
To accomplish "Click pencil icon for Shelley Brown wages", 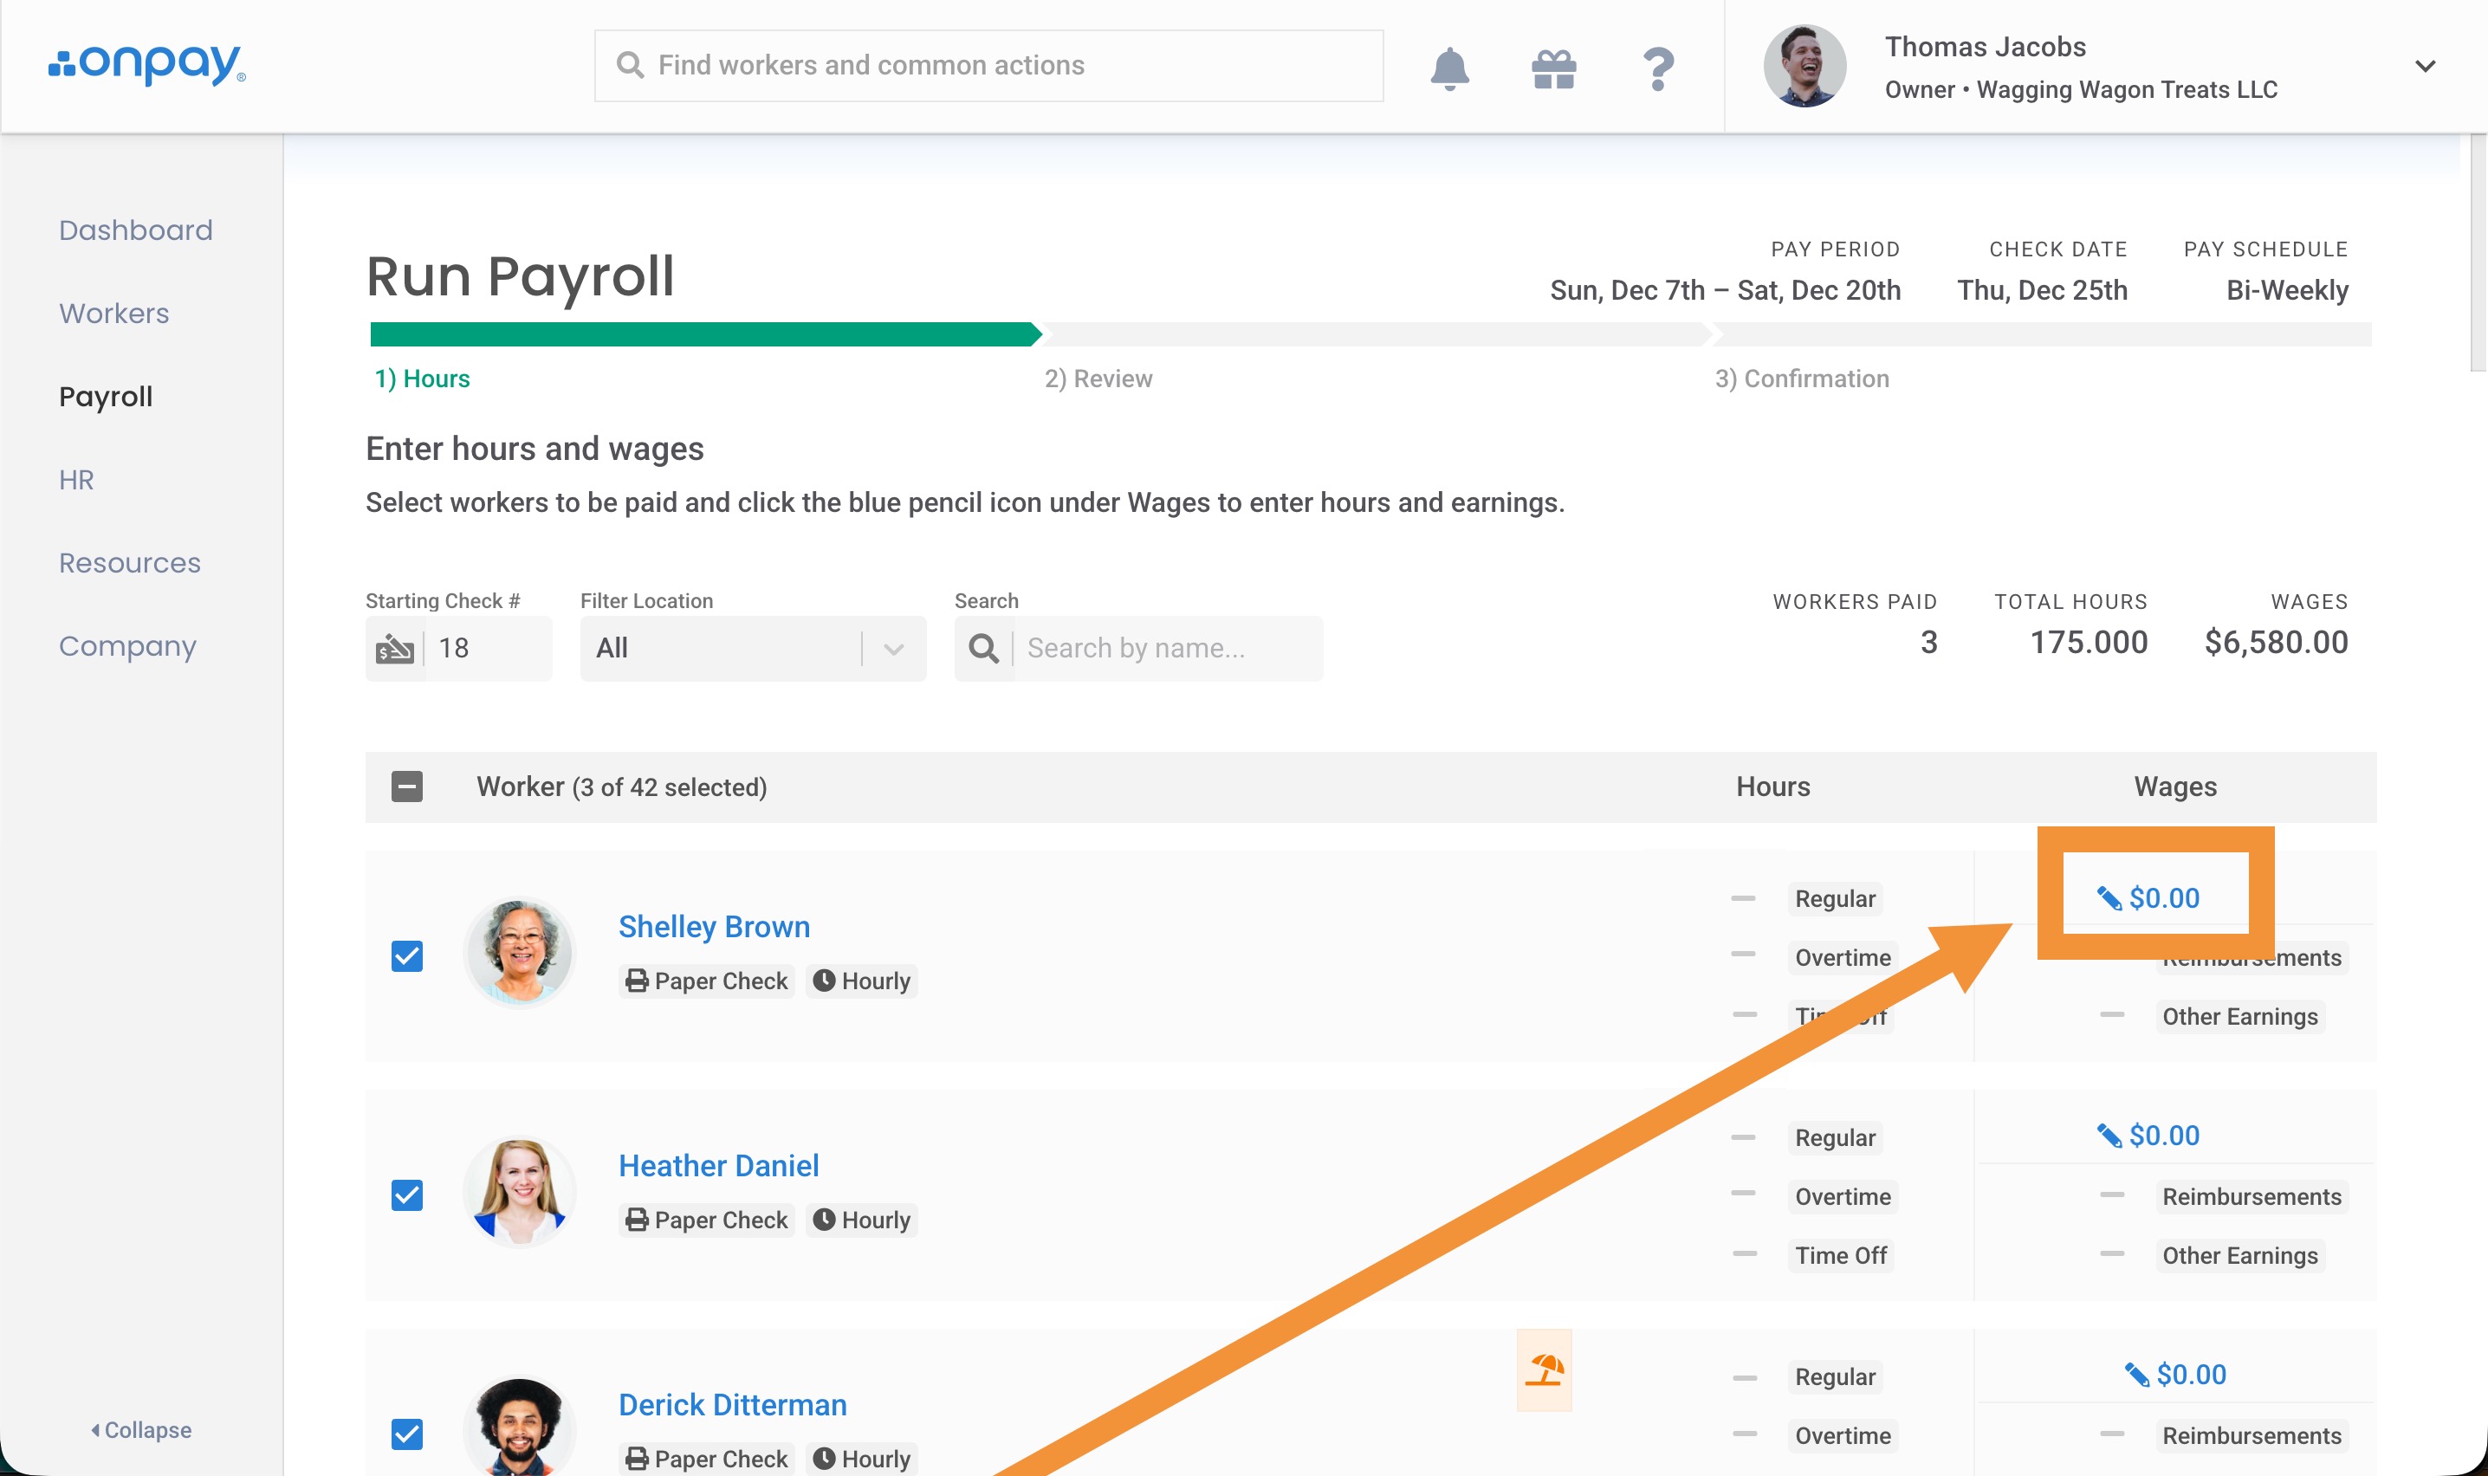I will 2109,898.
